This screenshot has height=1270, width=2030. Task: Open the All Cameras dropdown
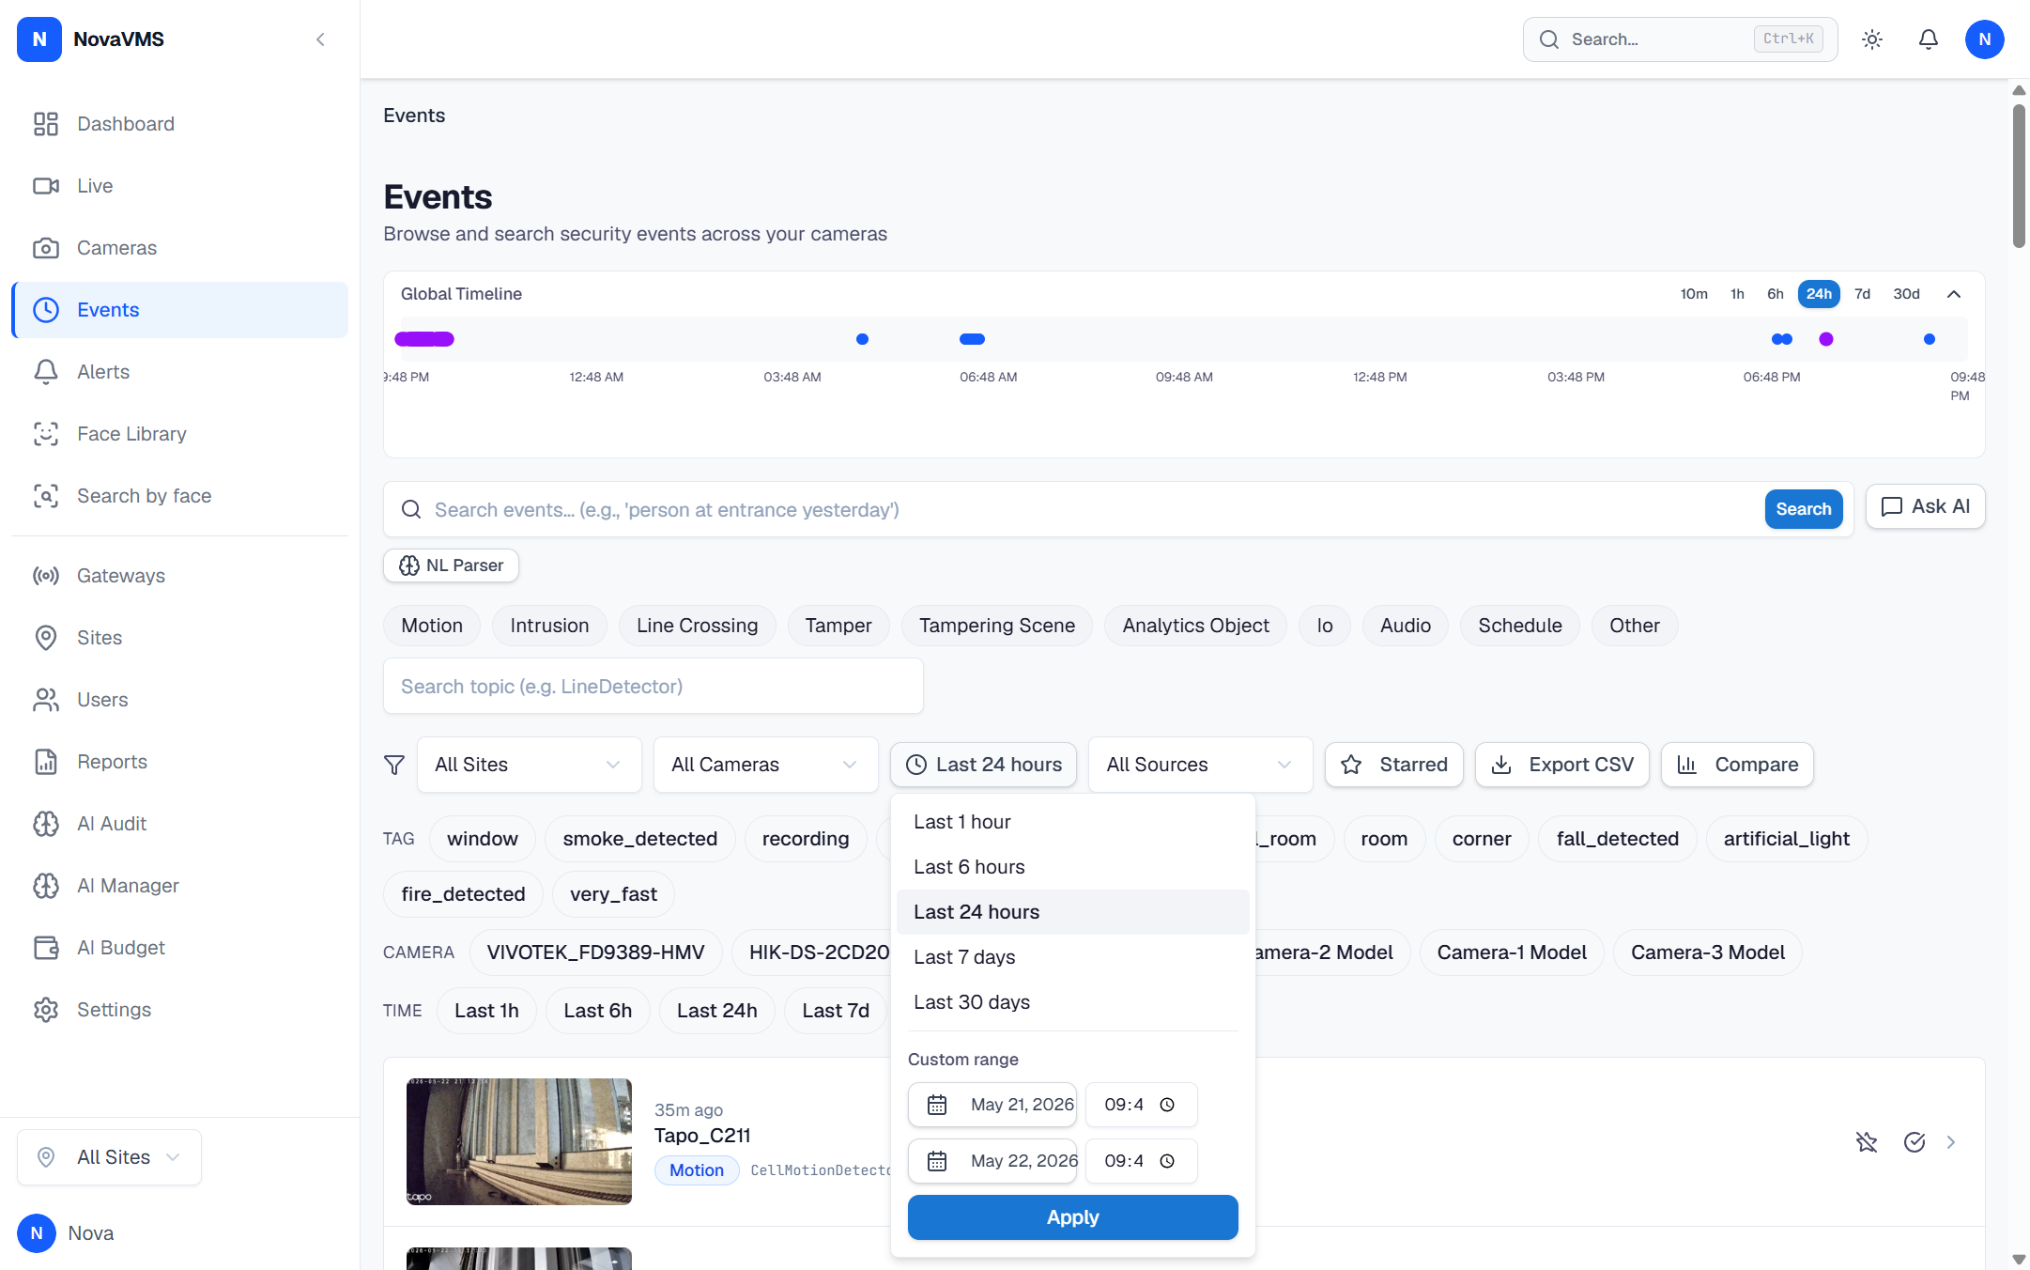pos(766,765)
